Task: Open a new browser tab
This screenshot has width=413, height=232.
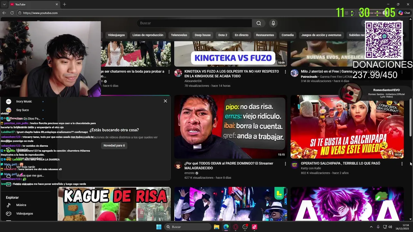Action: 65,4
